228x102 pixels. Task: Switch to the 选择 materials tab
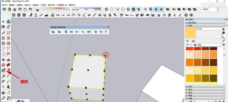coord(187,41)
